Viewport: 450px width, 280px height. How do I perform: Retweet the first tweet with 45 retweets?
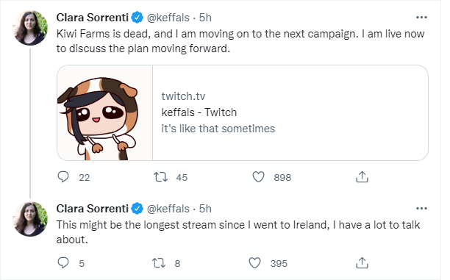click(160, 177)
